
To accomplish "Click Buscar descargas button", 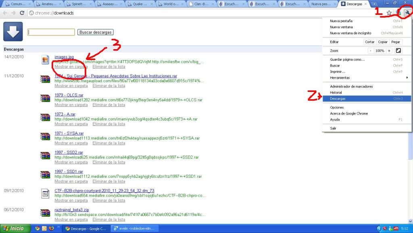I will point(95,32).
